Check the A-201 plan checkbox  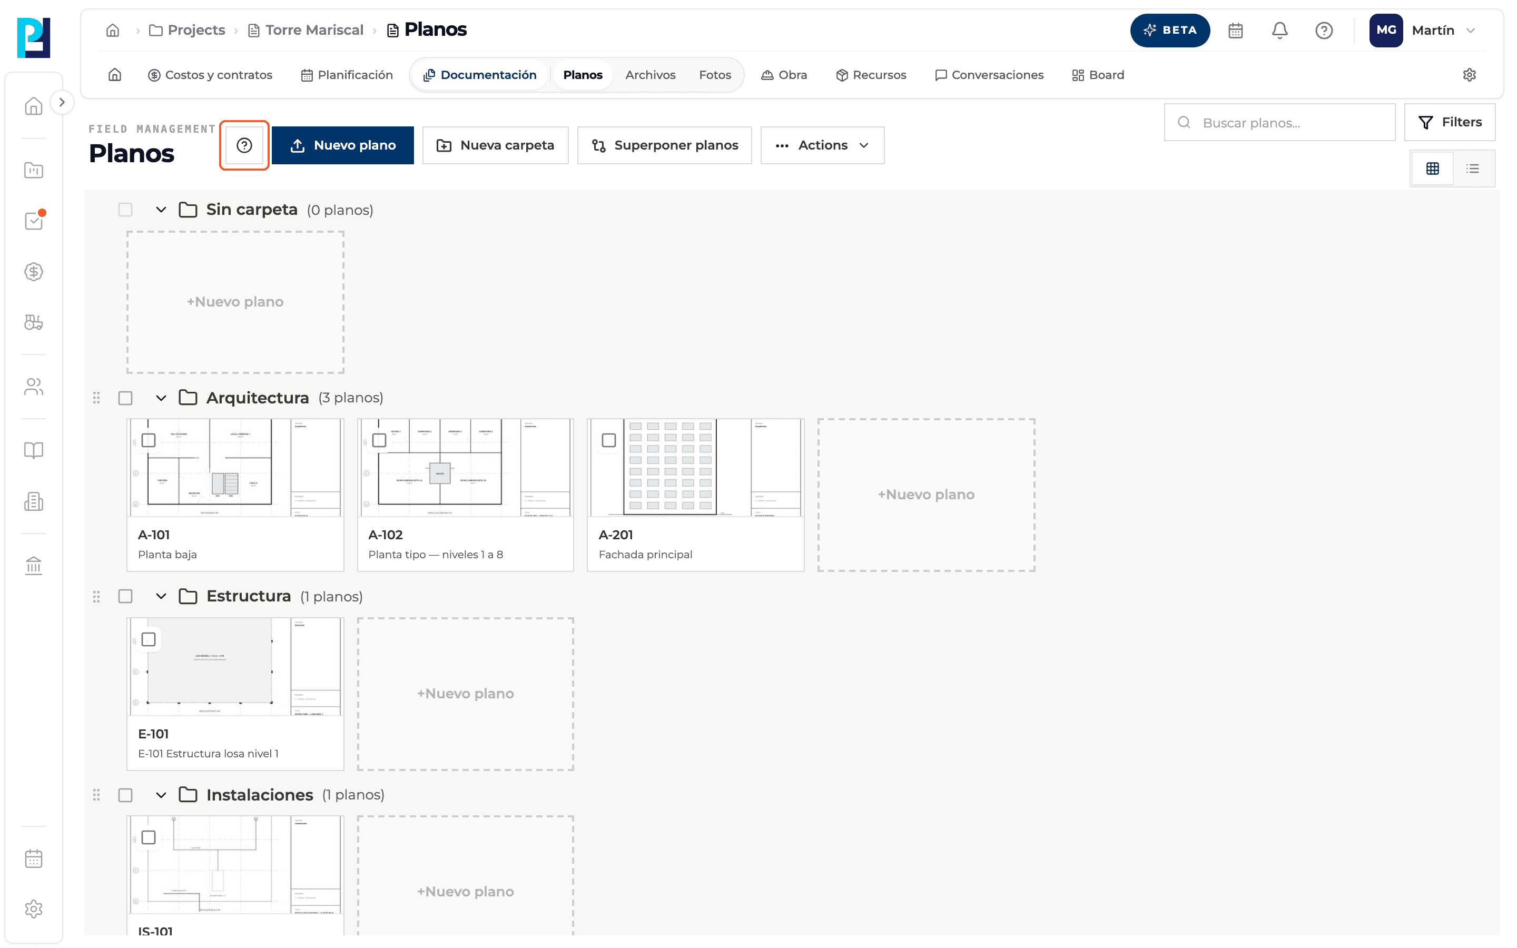[609, 440]
